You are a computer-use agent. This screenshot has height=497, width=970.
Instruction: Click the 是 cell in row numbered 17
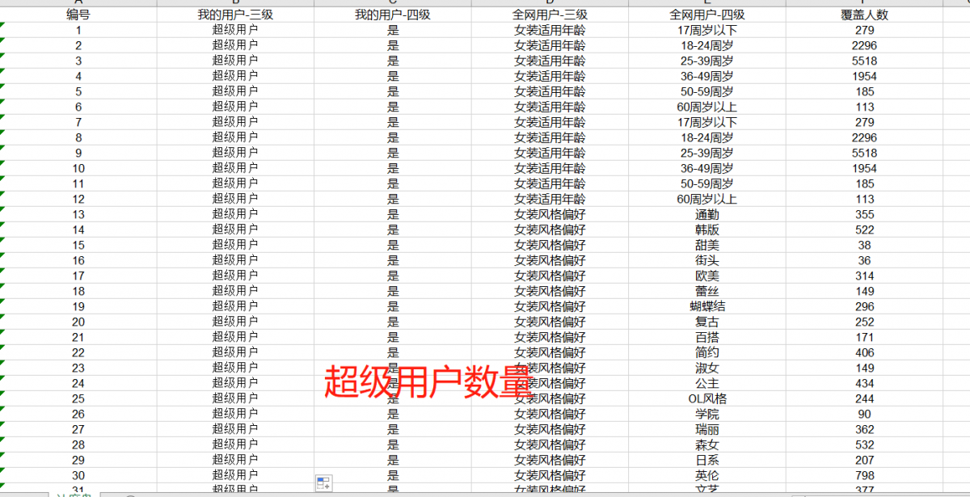393,276
